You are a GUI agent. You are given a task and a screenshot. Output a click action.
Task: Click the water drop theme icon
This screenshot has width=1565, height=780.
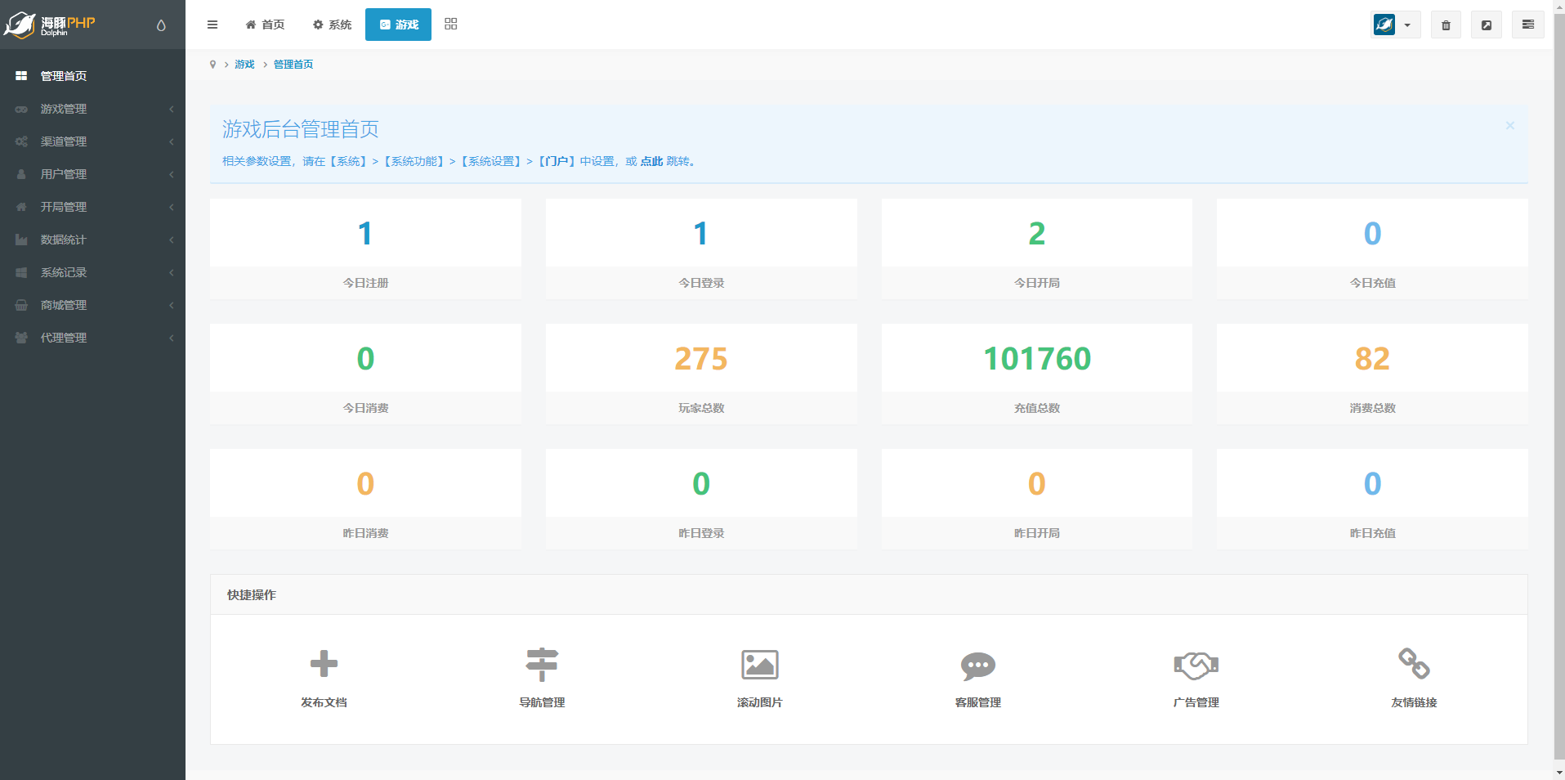[161, 25]
